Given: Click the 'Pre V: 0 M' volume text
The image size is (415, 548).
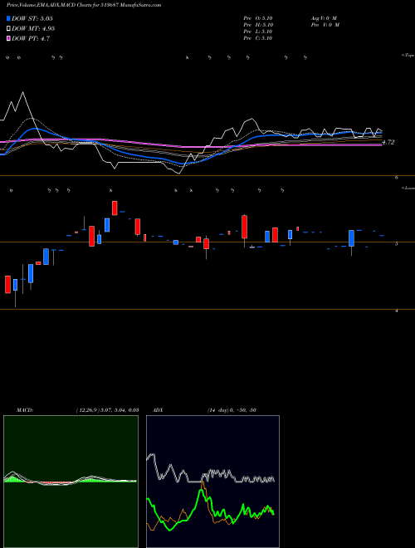Looking at the screenshot, I should [325, 25].
